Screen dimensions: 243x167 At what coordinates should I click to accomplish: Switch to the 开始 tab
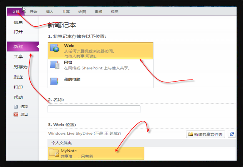(34, 12)
